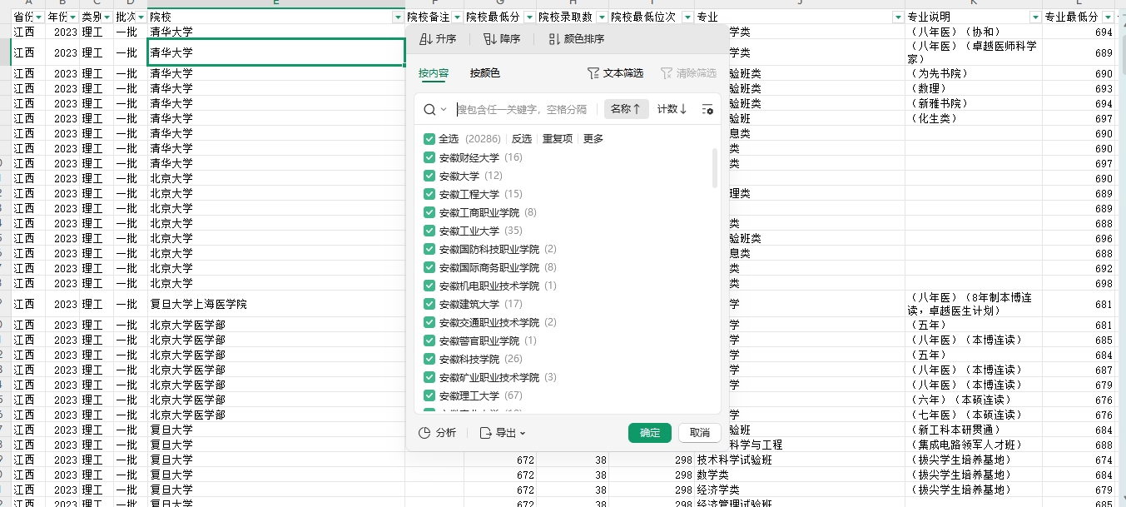Sort the filter list by 名称

[x=626, y=109]
